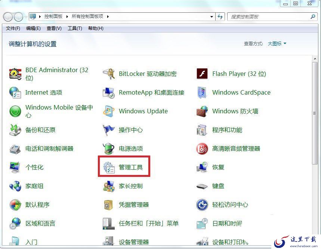Open the 帮助(H) menu
Screen dimensions: 321x249
(x=96, y=28)
